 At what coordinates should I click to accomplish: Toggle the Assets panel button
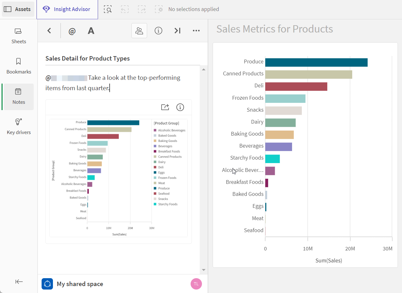coord(18,9)
